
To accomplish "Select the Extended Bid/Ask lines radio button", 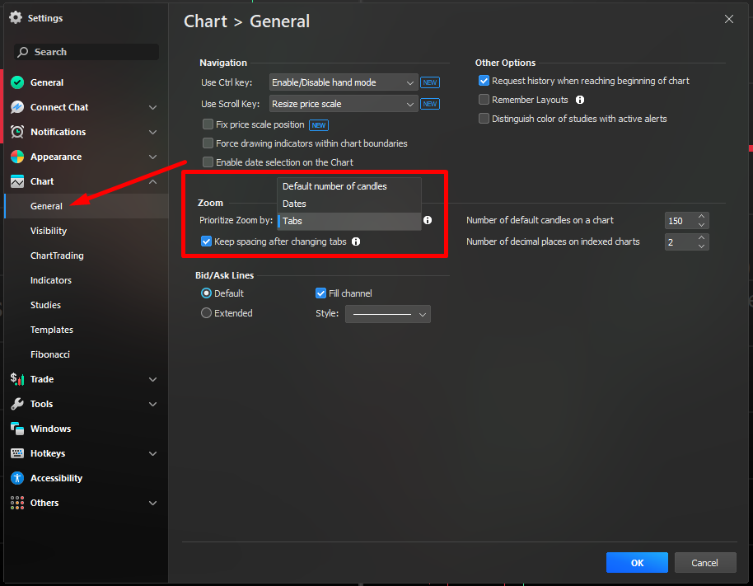I will click(207, 313).
